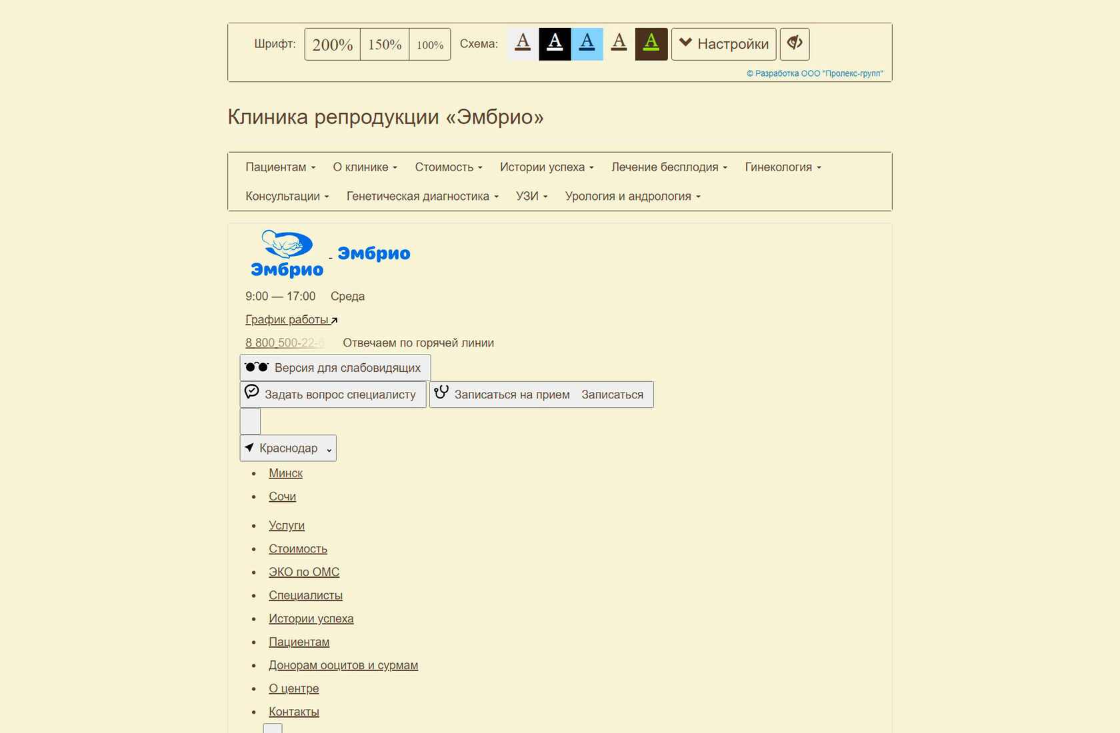
Task: Open the Стоимость dropdown menu
Action: (x=449, y=167)
